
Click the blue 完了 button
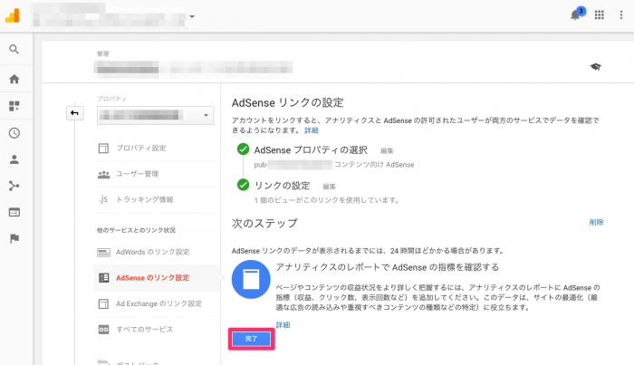251,339
